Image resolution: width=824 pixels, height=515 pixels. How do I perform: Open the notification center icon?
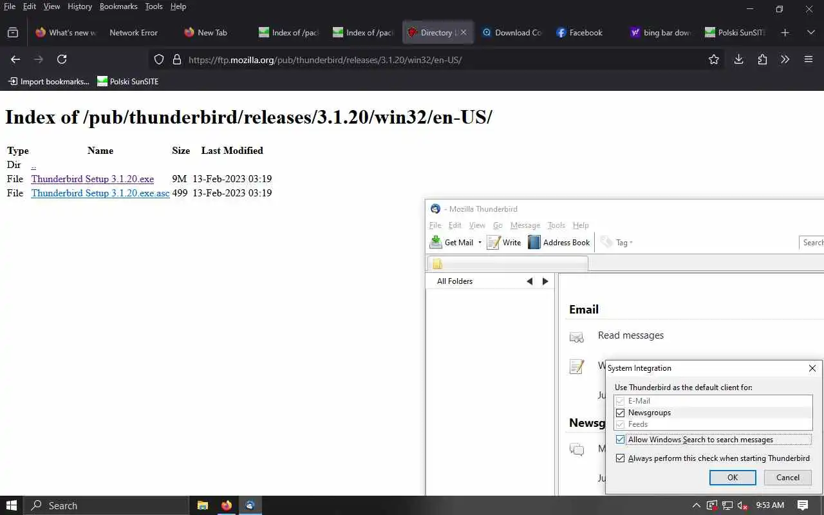point(803,505)
